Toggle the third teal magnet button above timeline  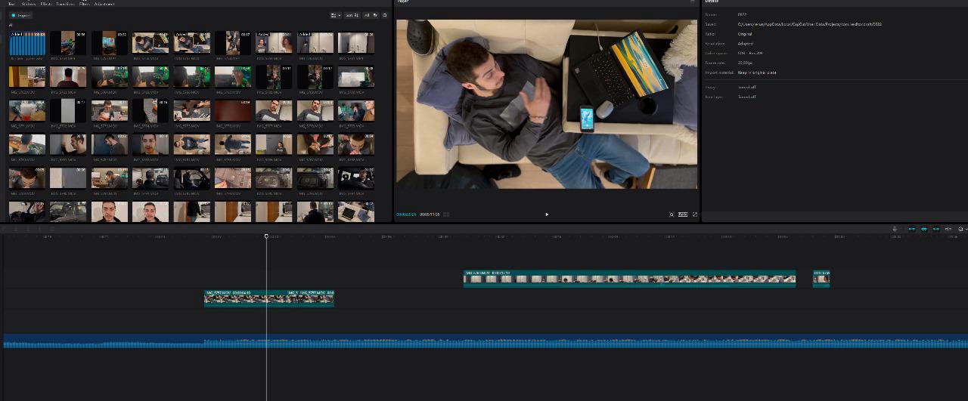pos(935,229)
